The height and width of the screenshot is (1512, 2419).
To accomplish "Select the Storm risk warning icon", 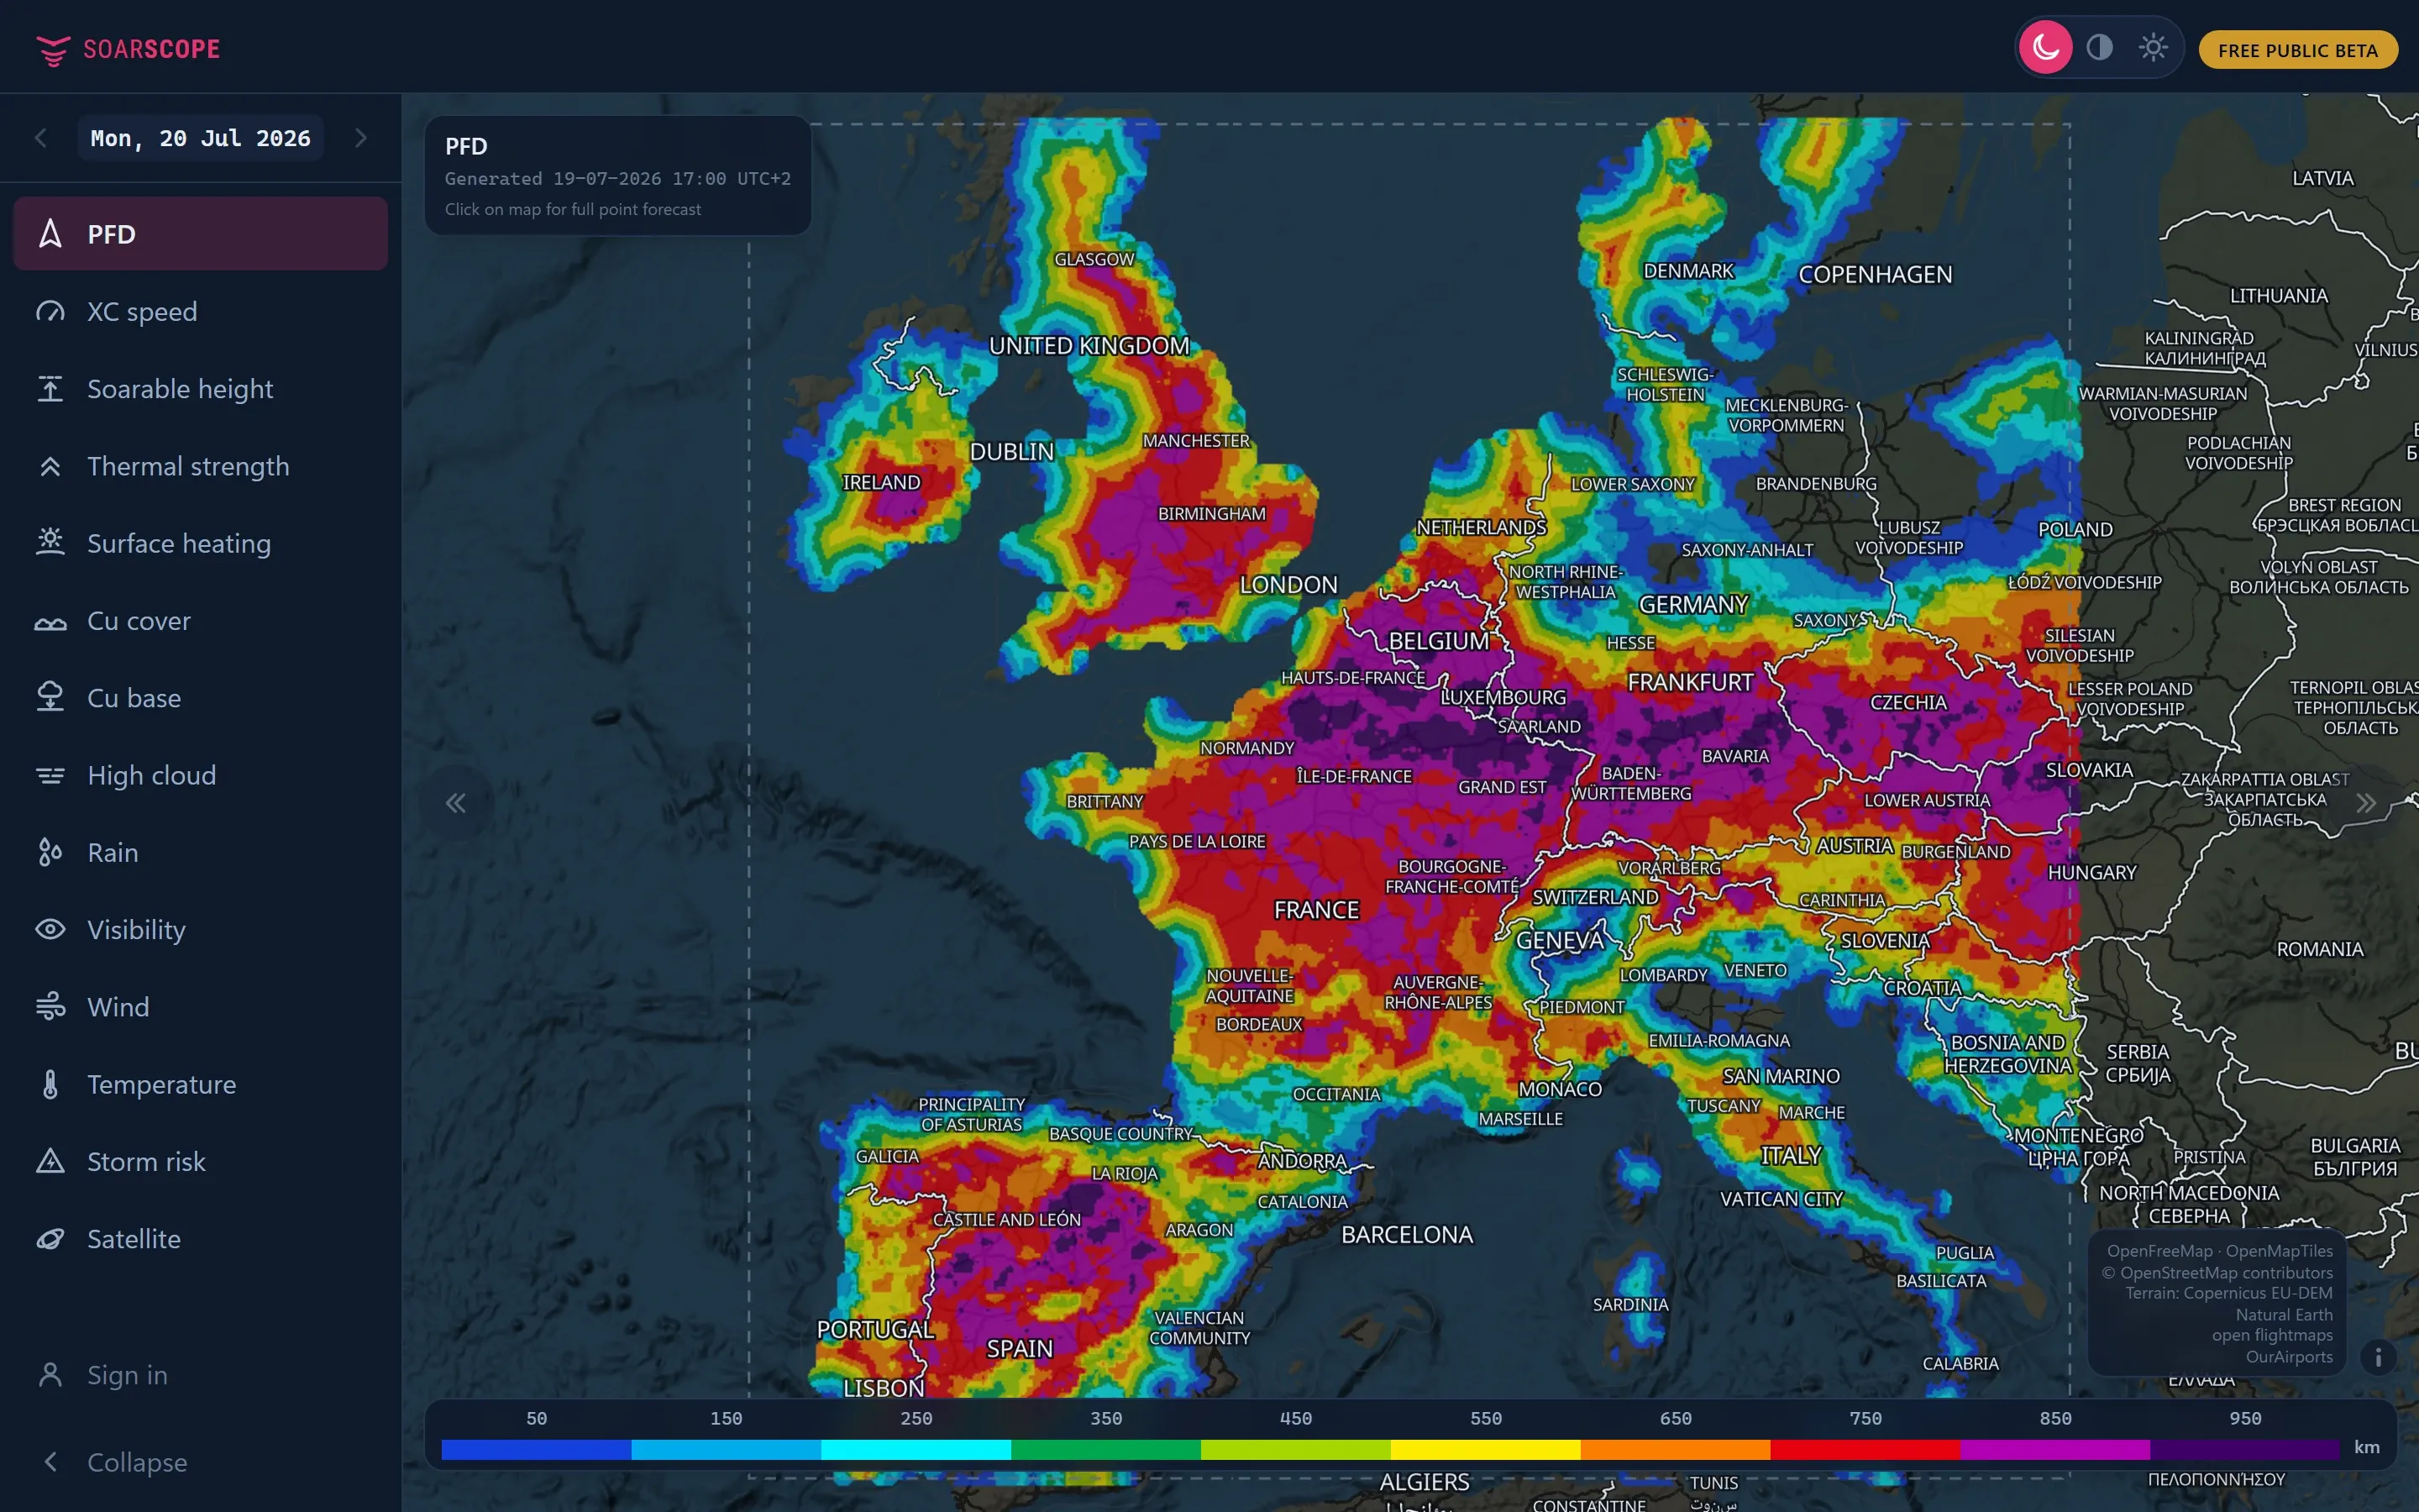I will point(50,1162).
